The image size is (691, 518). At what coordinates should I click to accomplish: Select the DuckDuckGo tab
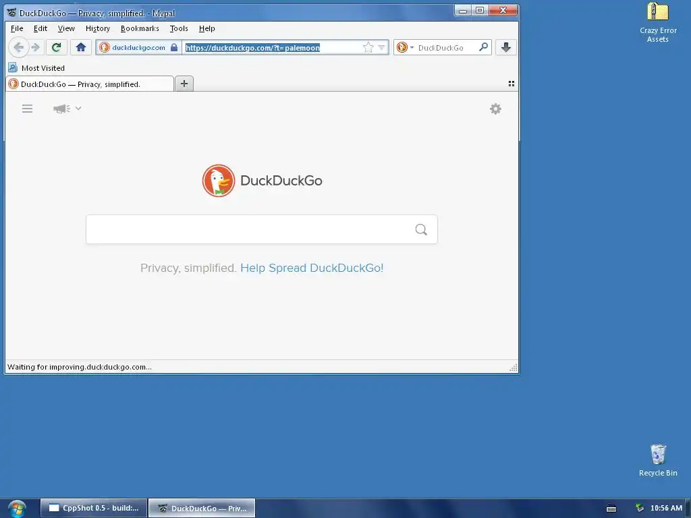(90, 84)
